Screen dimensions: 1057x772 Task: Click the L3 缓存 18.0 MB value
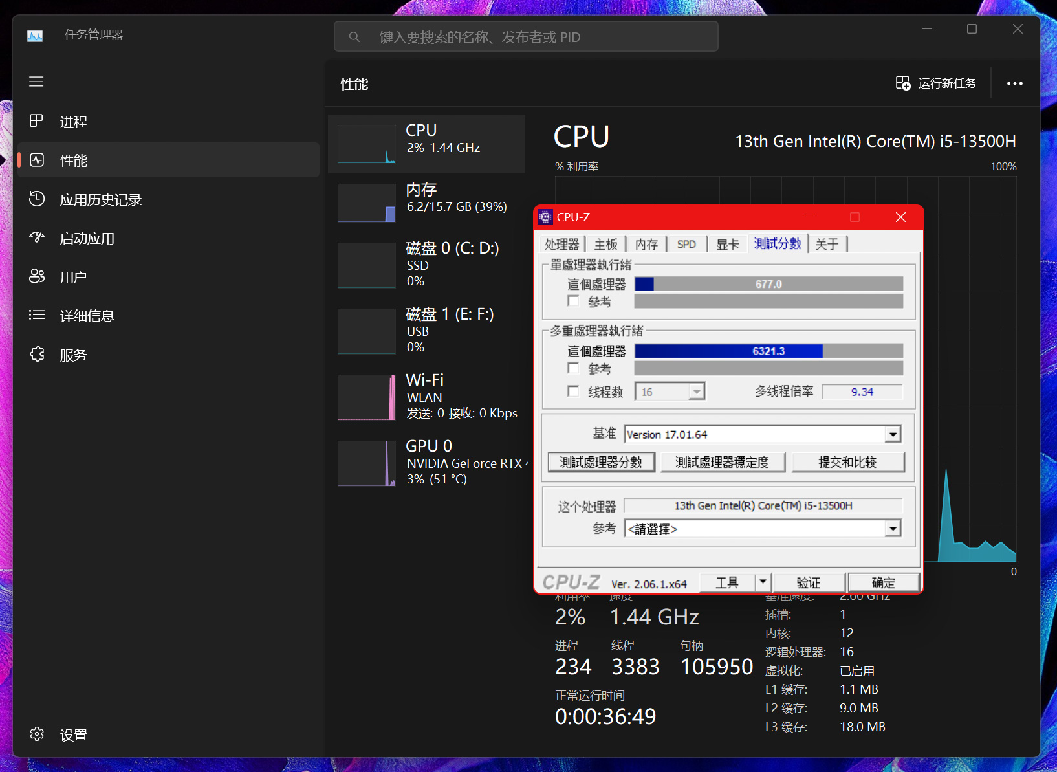coord(862,727)
